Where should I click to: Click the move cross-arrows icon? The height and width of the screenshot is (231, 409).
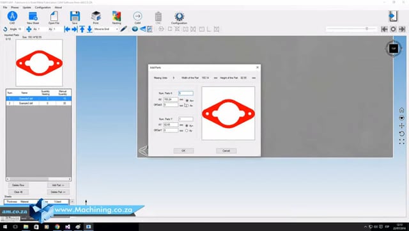pyautogui.click(x=29, y=29)
